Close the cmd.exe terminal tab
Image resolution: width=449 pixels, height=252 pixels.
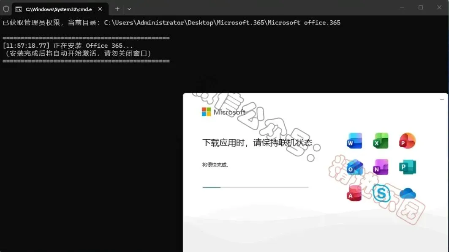click(100, 9)
